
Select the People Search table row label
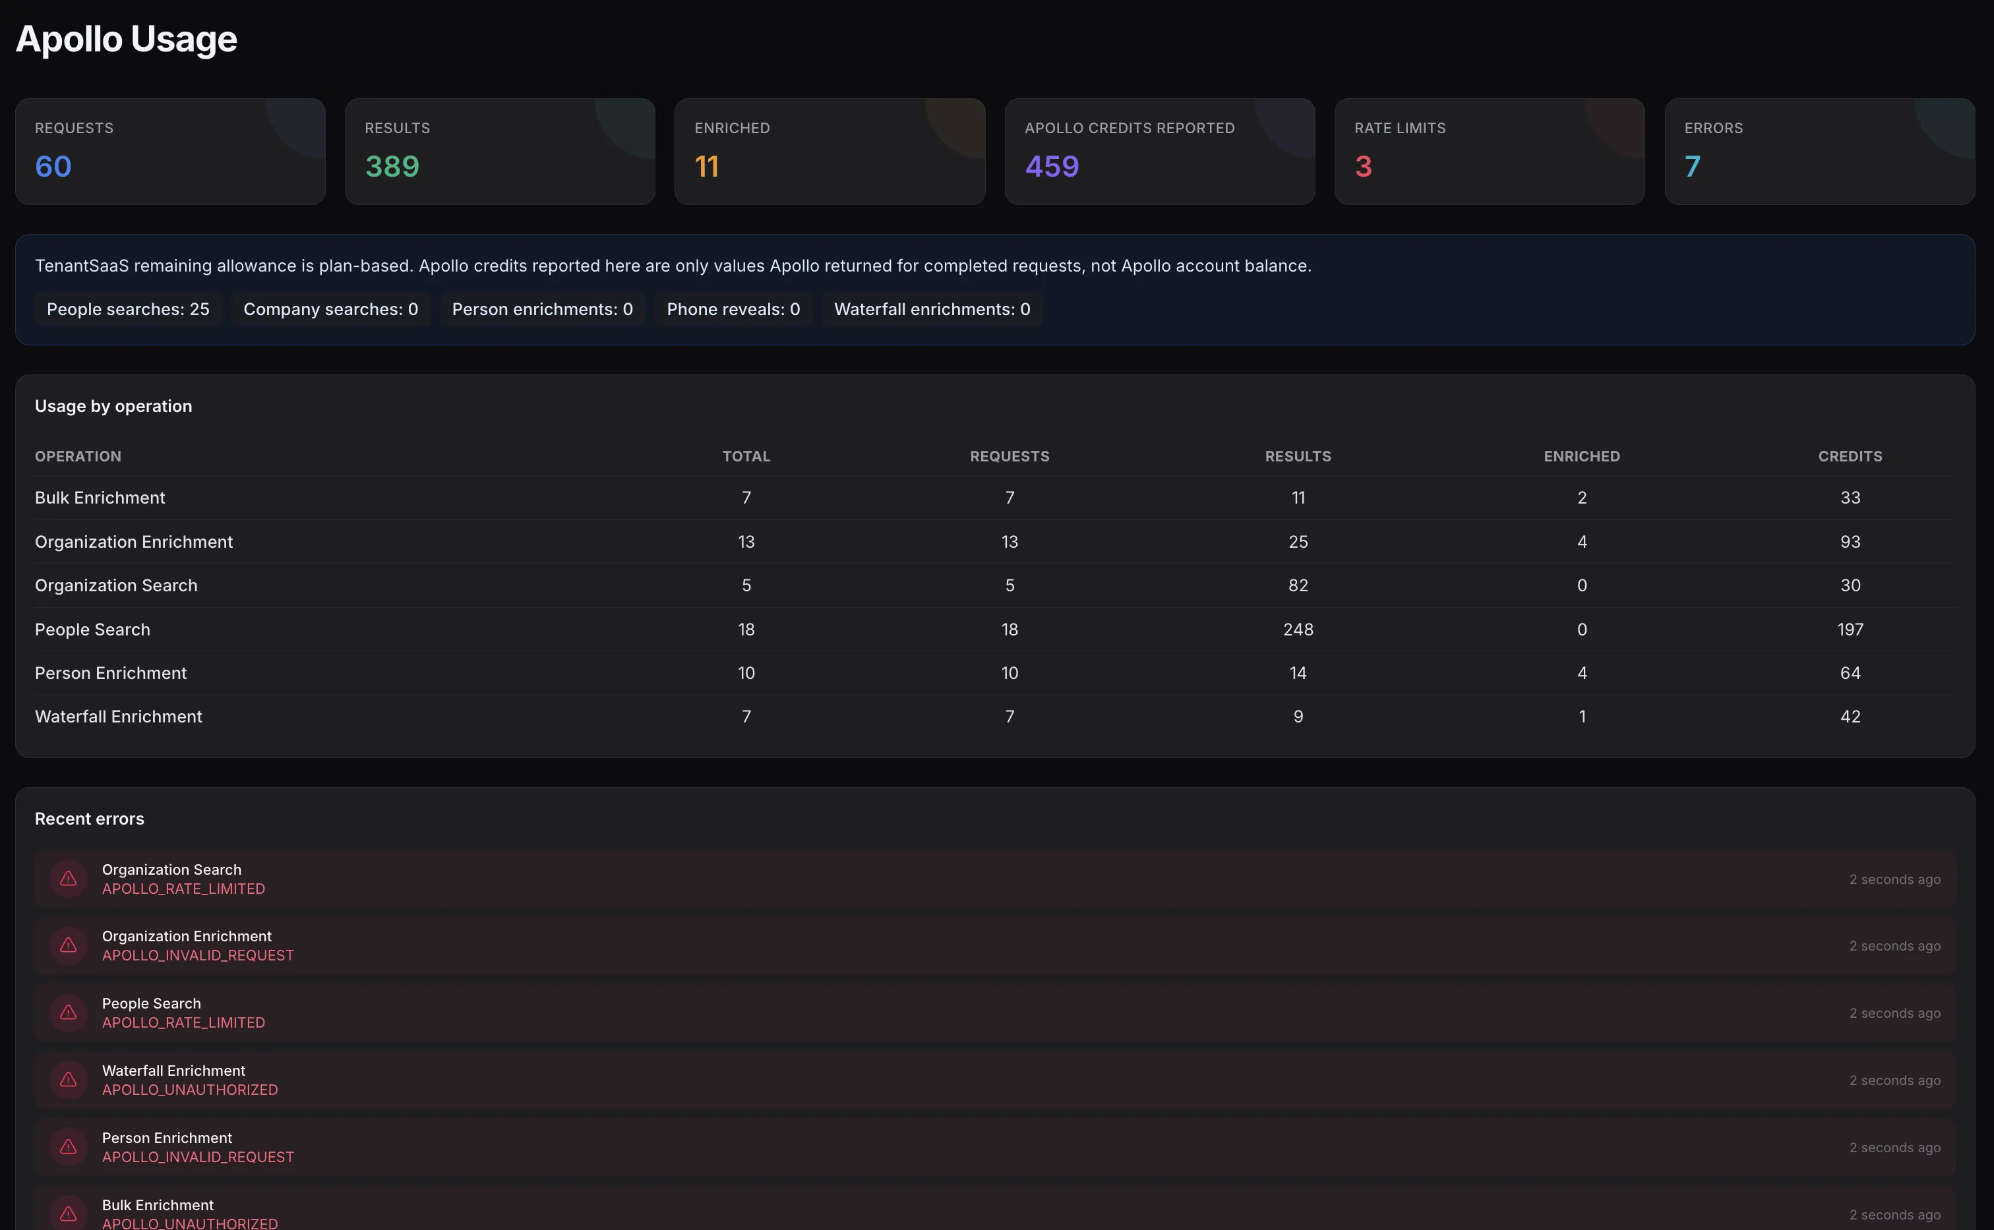[93, 630]
